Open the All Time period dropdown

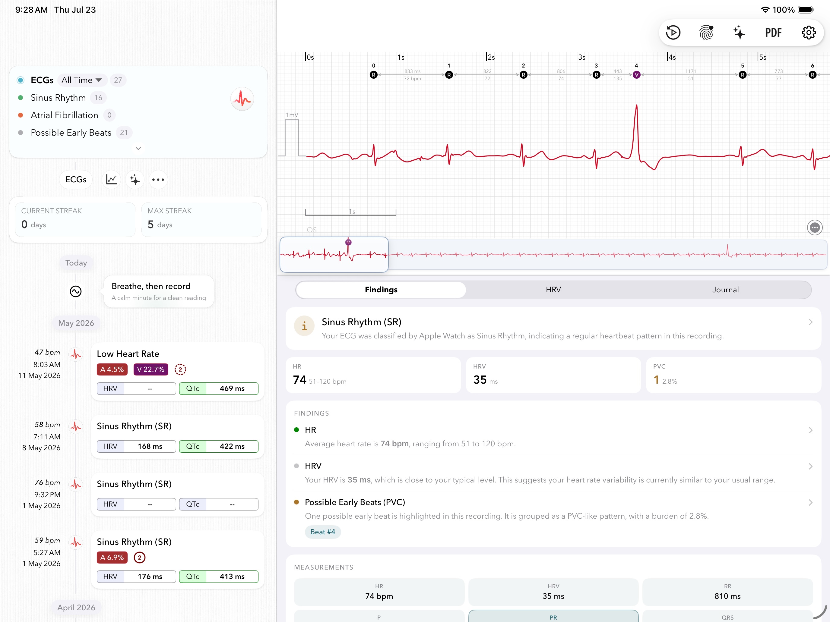[x=81, y=80]
